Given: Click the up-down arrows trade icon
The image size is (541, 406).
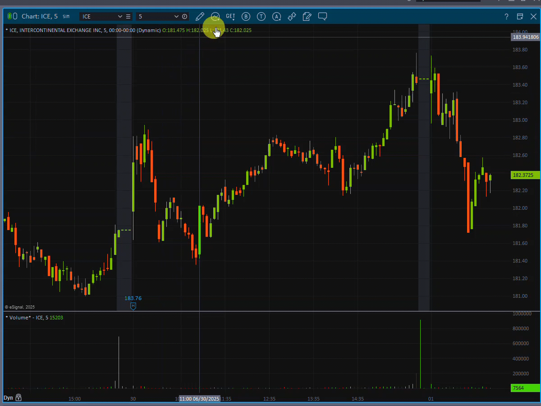Looking at the screenshot, I should tap(292, 17).
